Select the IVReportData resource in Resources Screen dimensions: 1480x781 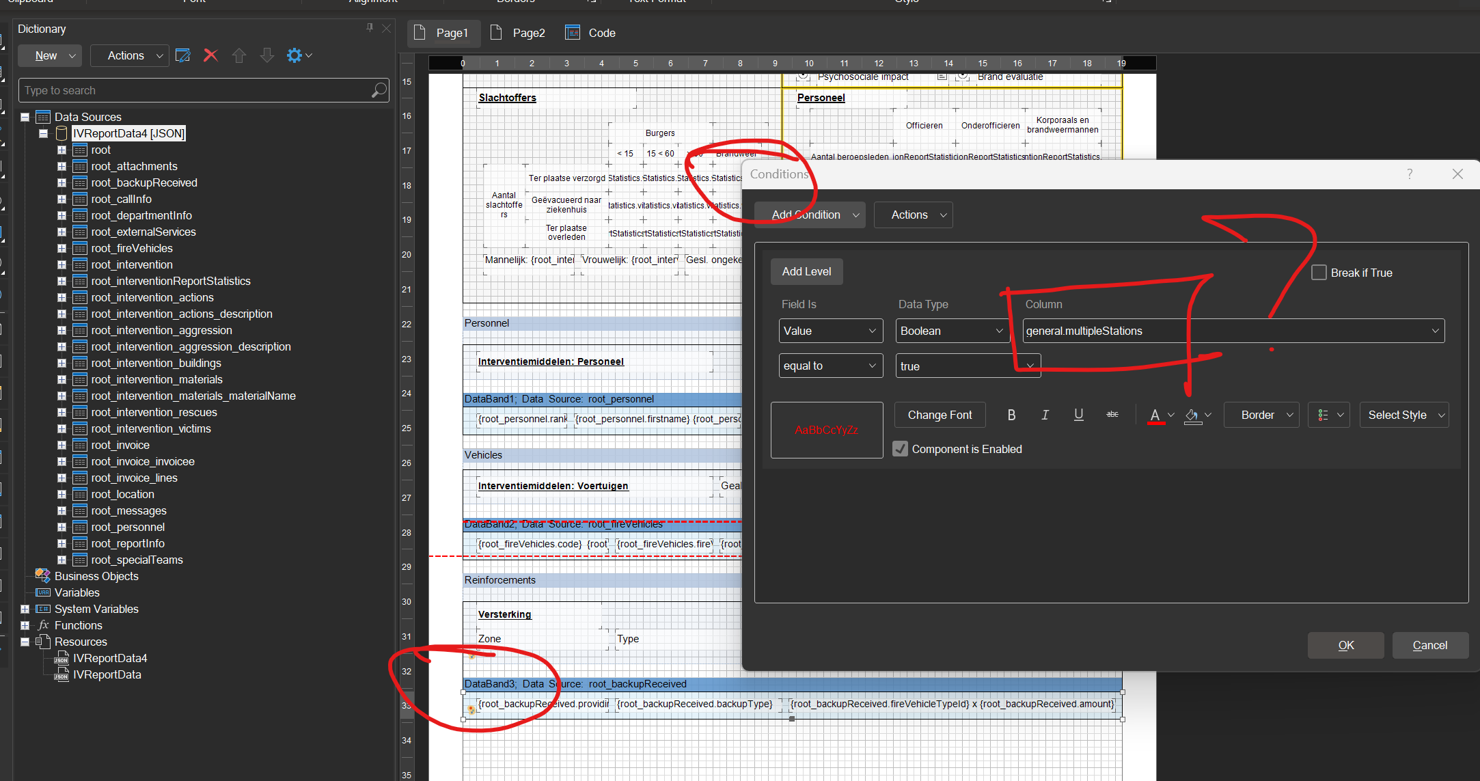point(107,674)
